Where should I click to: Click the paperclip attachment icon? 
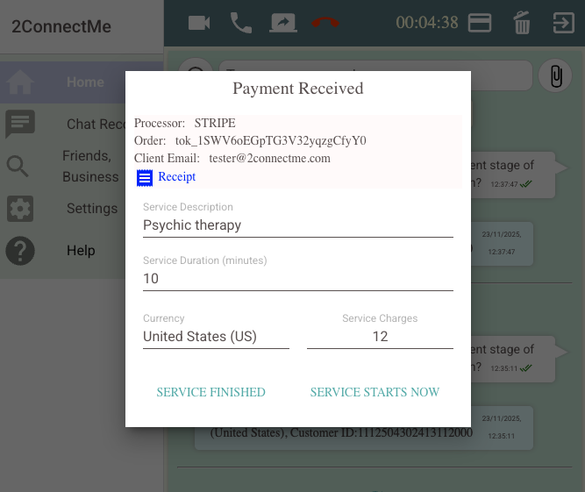[555, 76]
